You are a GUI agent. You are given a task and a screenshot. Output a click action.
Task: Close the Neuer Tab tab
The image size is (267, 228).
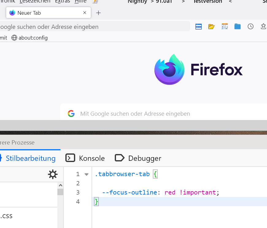[85, 13]
